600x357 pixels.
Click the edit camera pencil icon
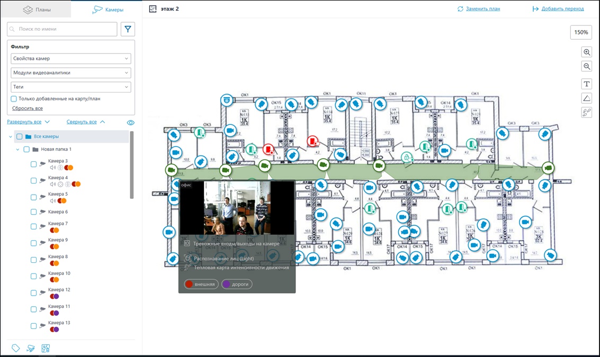(31, 348)
